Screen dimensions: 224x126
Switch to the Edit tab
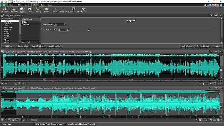pos(19,5)
